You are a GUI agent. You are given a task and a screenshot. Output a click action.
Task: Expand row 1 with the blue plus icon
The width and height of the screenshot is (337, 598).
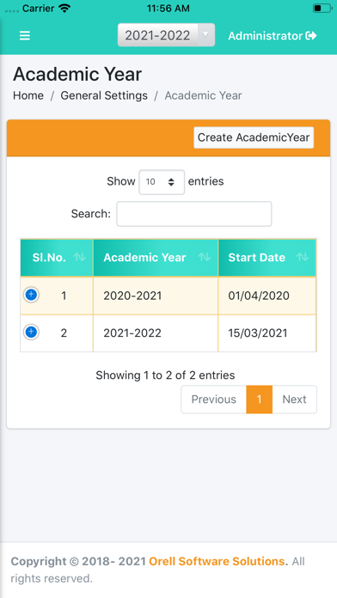pyautogui.click(x=31, y=295)
